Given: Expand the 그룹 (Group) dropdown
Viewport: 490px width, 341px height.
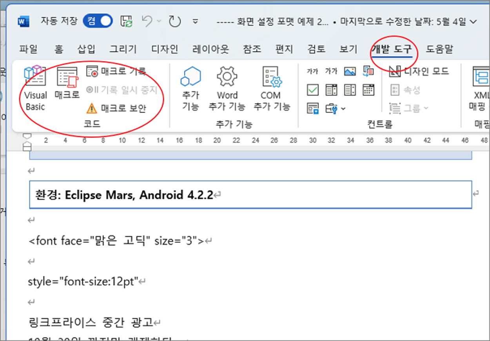Looking at the screenshot, I should (426, 108).
